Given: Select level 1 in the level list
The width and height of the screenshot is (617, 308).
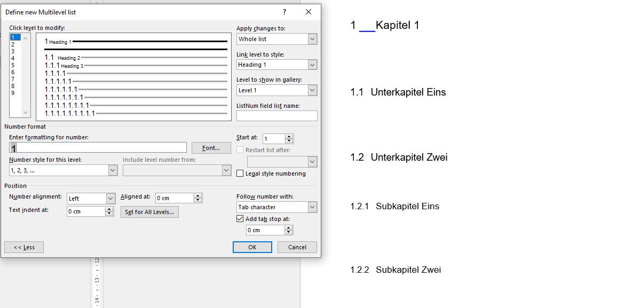Looking at the screenshot, I should click(x=15, y=37).
